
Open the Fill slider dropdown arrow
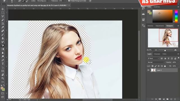pos(178,66)
